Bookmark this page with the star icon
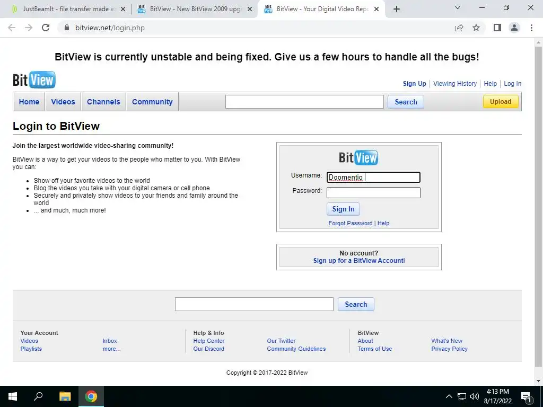Viewport: 543px width, 407px height. pyautogui.click(x=476, y=28)
